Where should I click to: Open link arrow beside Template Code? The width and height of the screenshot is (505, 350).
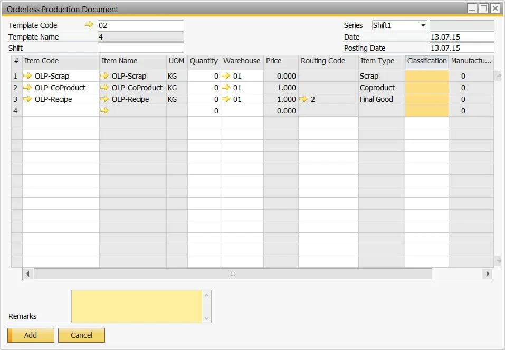pos(89,24)
